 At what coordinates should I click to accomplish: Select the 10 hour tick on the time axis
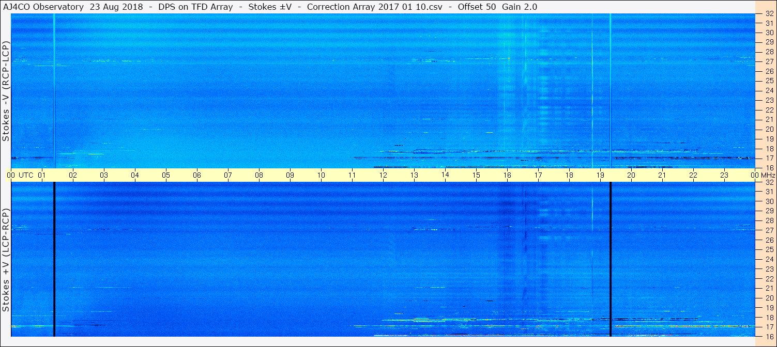tap(321, 175)
